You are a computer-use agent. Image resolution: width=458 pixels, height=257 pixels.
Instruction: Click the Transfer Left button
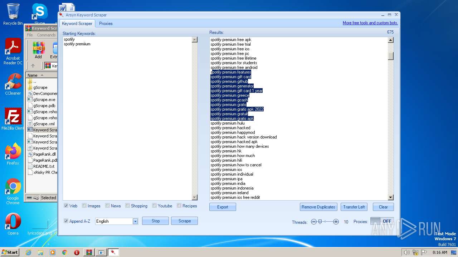click(x=354, y=207)
